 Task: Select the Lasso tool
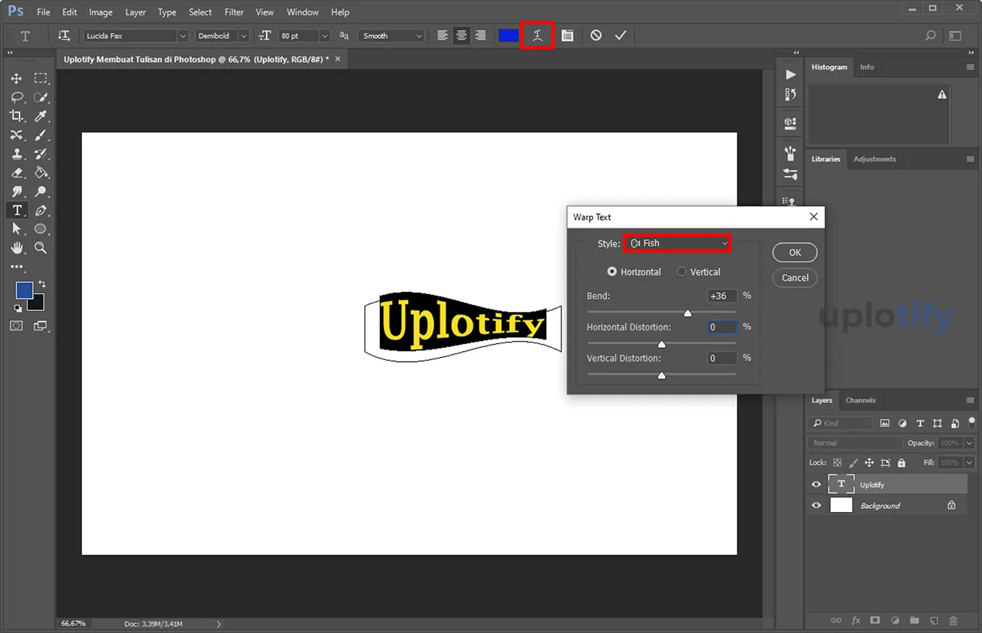coord(17,97)
